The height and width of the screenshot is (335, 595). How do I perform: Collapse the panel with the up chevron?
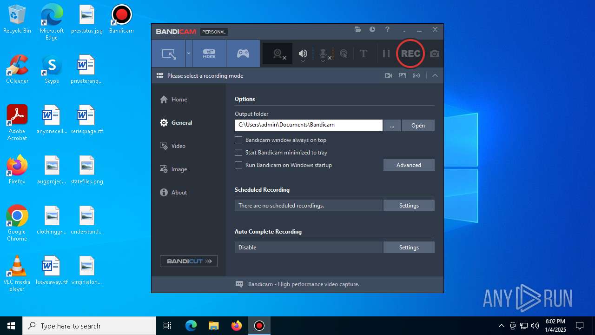435,75
